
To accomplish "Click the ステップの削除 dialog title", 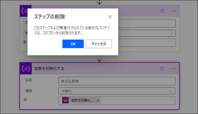I will click(x=49, y=17).
